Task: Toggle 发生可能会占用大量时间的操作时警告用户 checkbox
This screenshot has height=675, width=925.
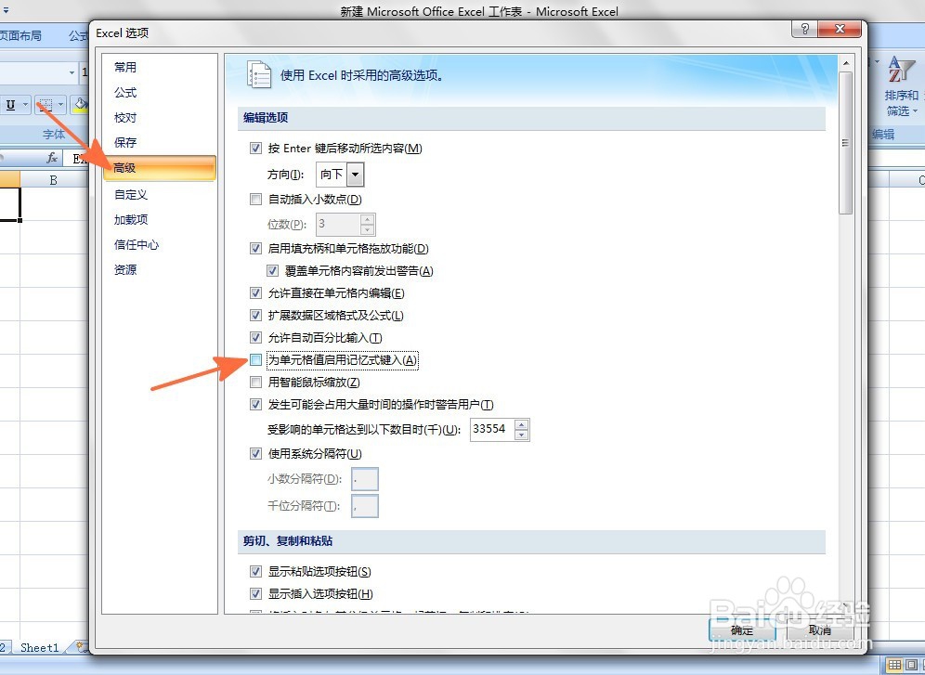Action: (255, 405)
